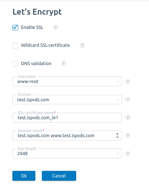Enable the Wildcard SSL-certificate checkbox

click(15, 46)
